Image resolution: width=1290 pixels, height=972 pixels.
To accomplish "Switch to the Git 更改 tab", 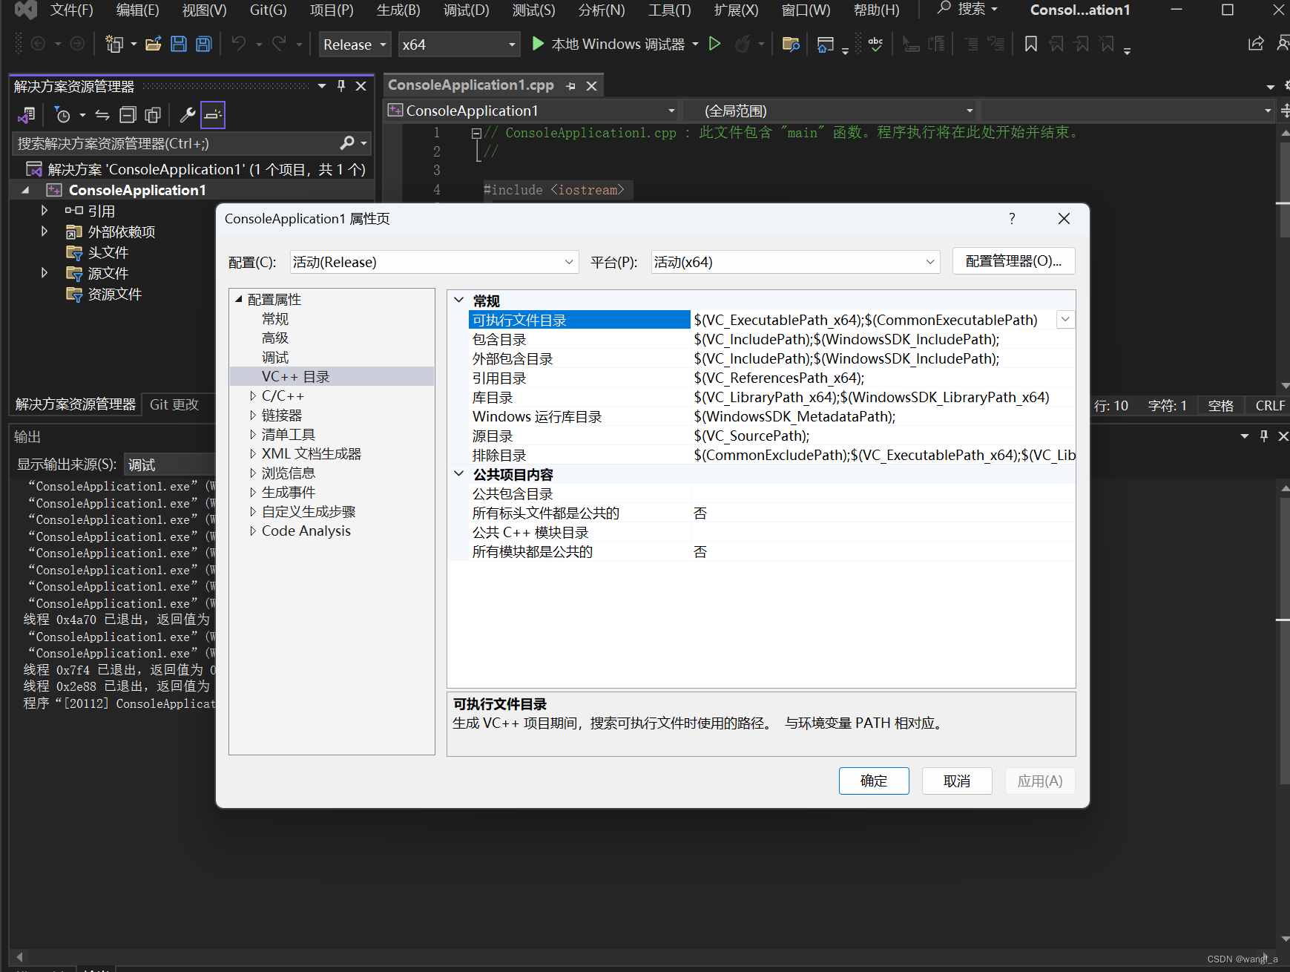I will tap(174, 404).
